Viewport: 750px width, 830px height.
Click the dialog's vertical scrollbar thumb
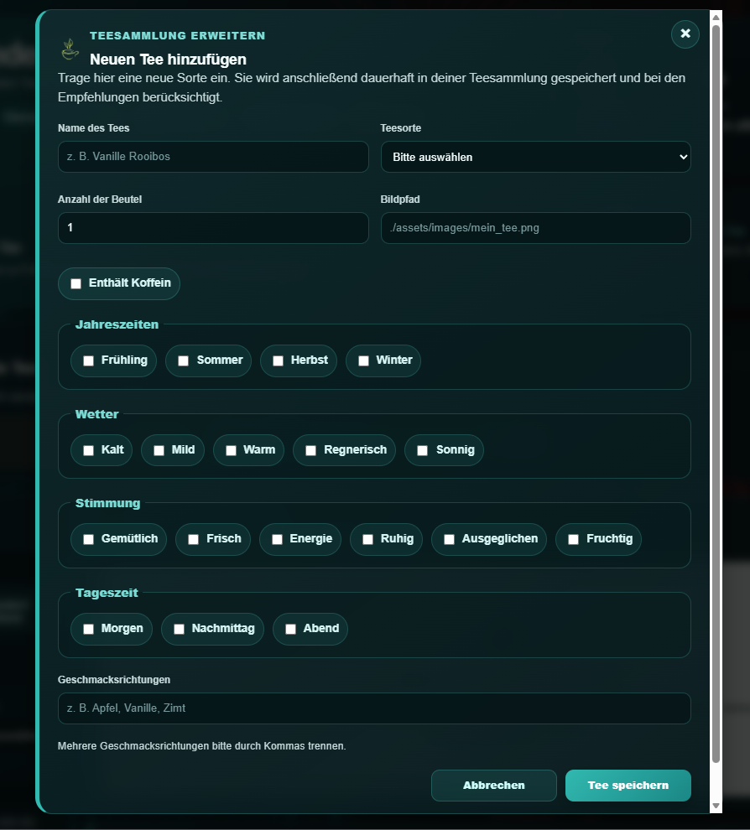(x=716, y=394)
